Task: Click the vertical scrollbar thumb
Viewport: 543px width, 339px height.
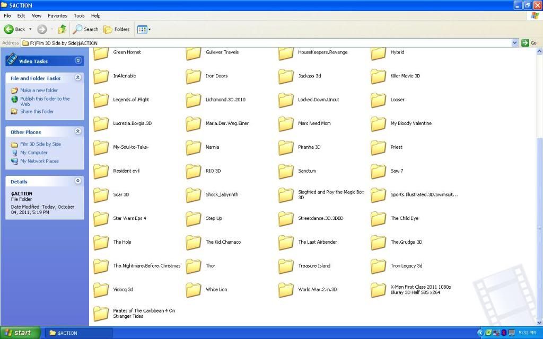Action: 539,227
